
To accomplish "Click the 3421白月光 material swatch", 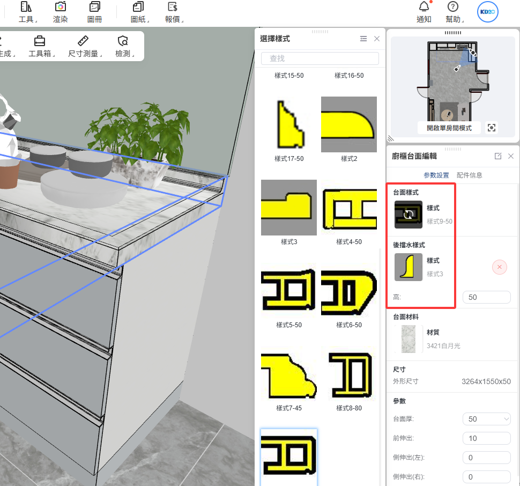I will click(408, 339).
